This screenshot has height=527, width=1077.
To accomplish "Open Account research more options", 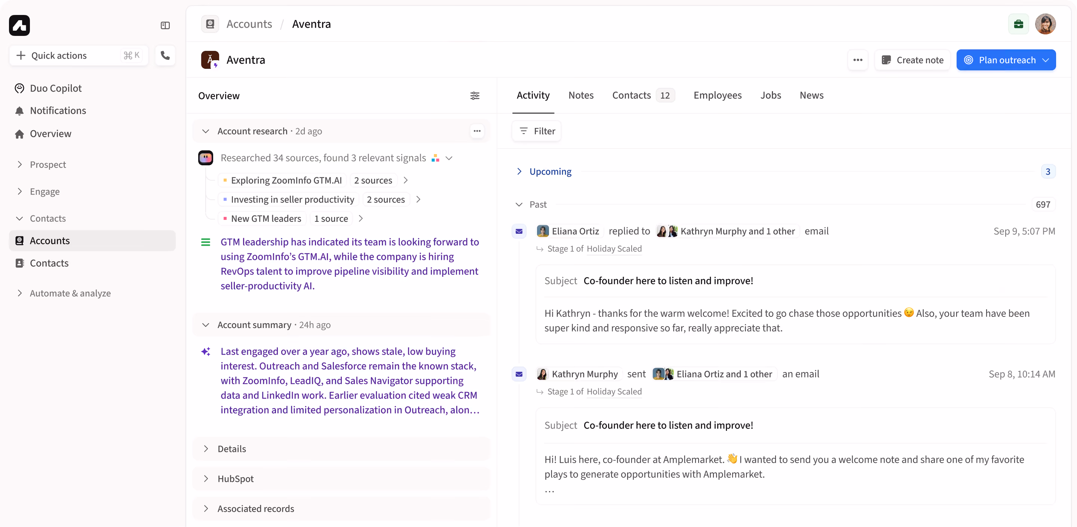I will point(477,131).
